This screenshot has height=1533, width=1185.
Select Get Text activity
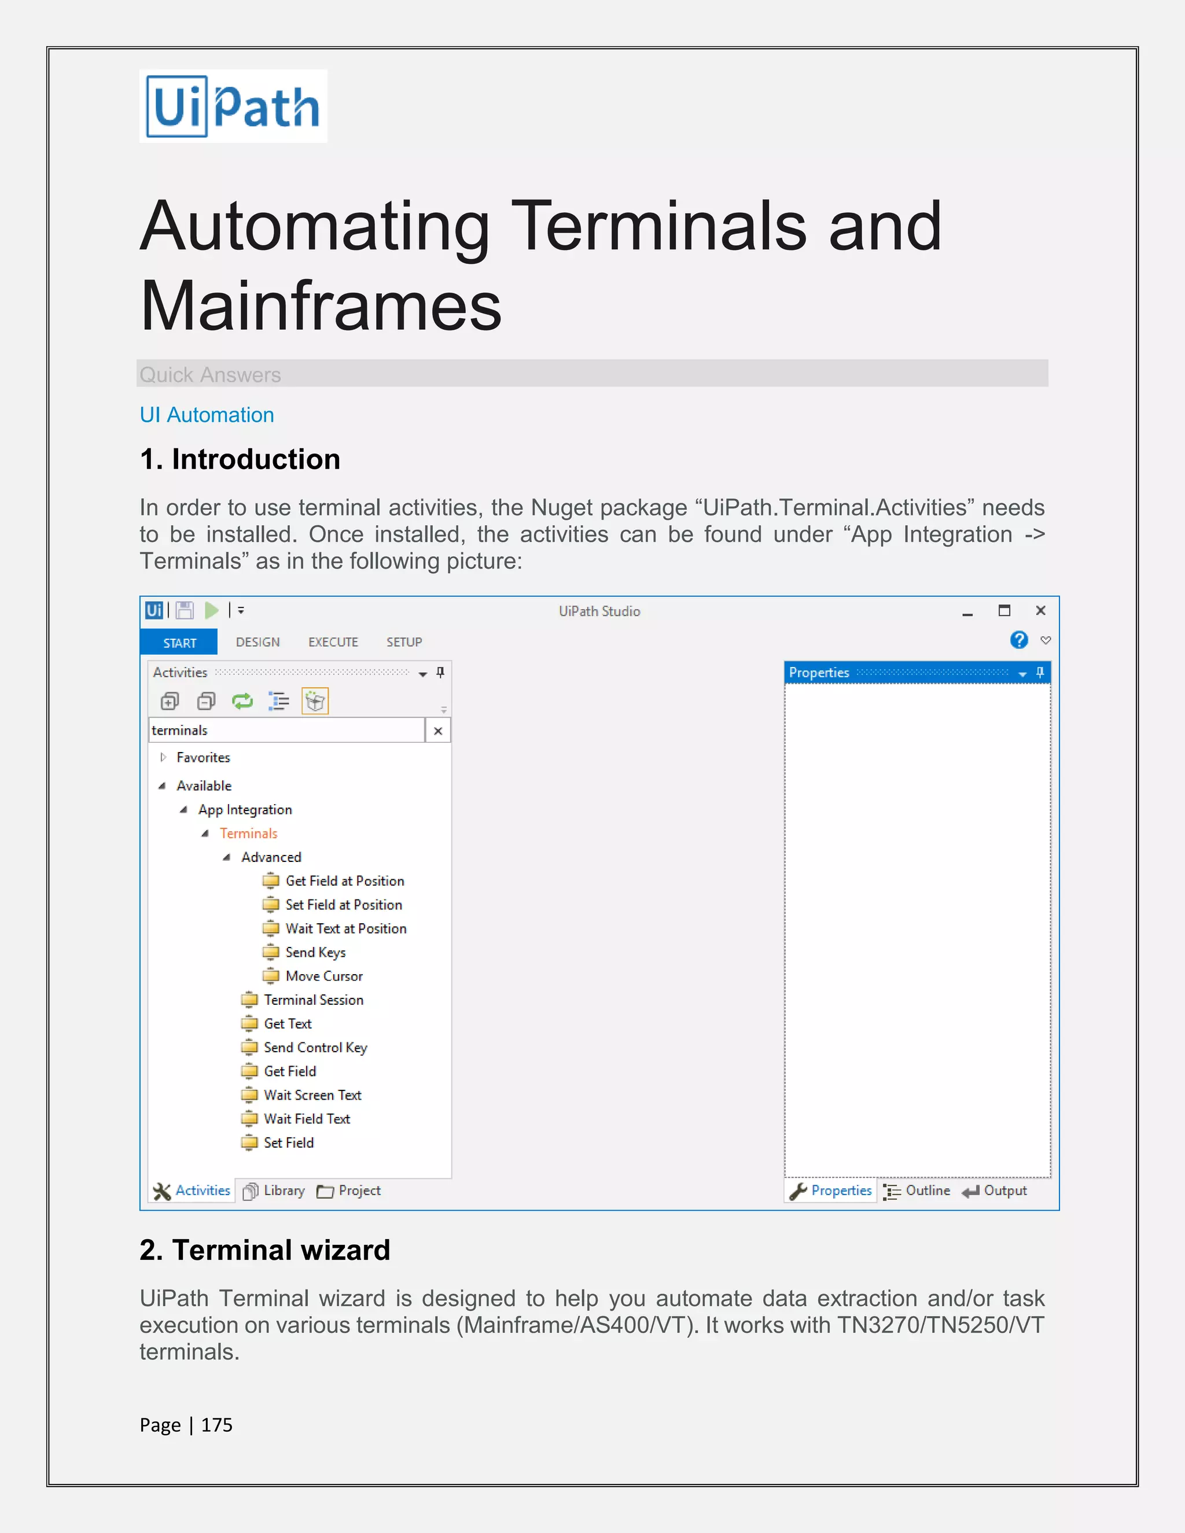point(277,1024)
